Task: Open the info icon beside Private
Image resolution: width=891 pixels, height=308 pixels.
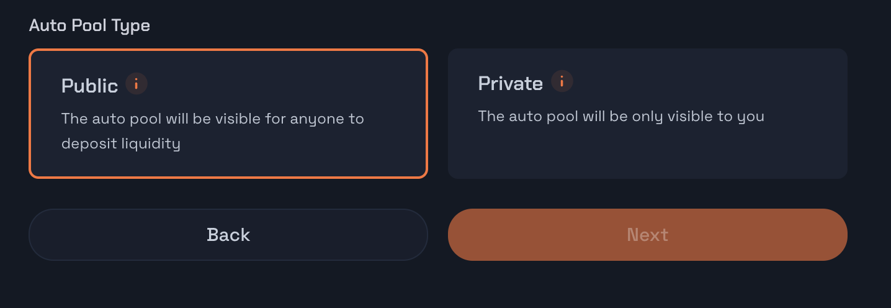Action: 562,81
